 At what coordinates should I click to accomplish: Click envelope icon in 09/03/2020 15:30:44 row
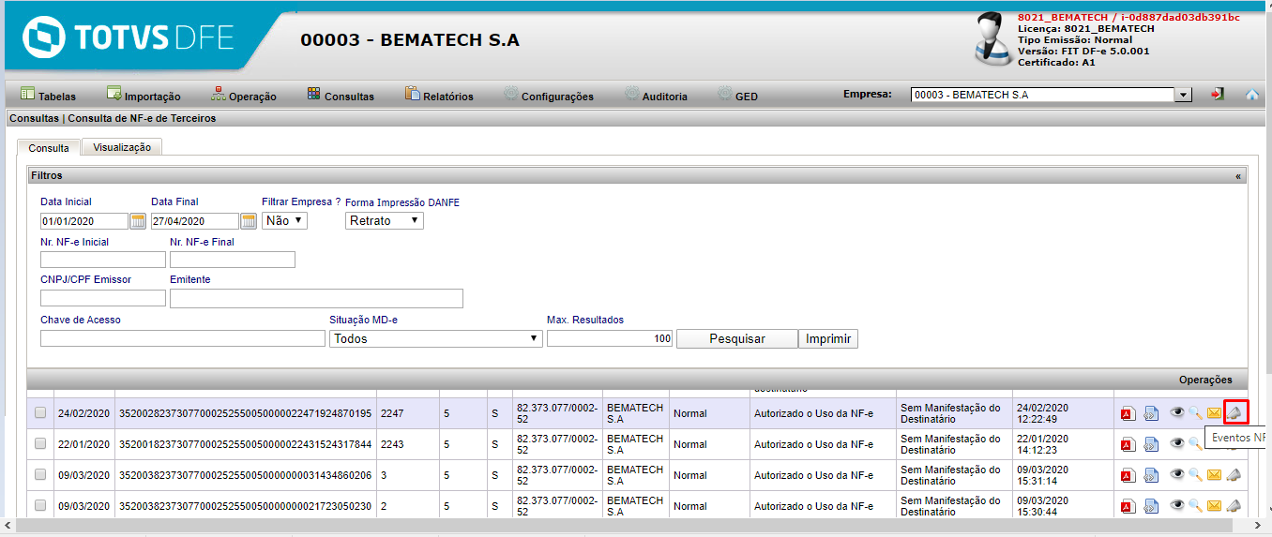pos(1214,505)
